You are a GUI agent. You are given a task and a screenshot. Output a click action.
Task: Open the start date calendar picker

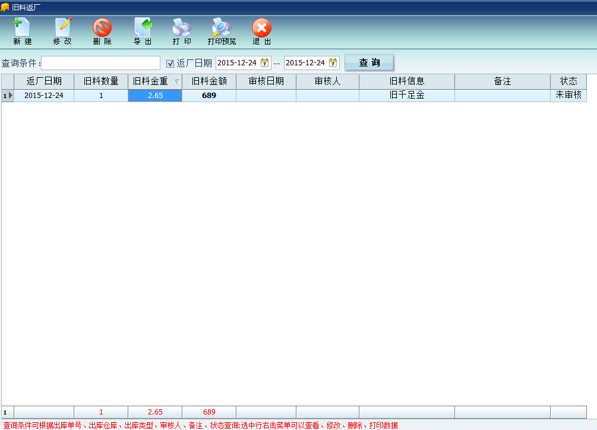[x=265, y=63]
